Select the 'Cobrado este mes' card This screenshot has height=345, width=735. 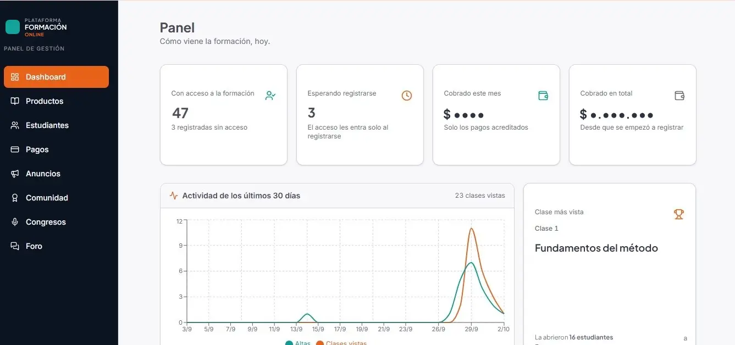[x=496, y=115]
